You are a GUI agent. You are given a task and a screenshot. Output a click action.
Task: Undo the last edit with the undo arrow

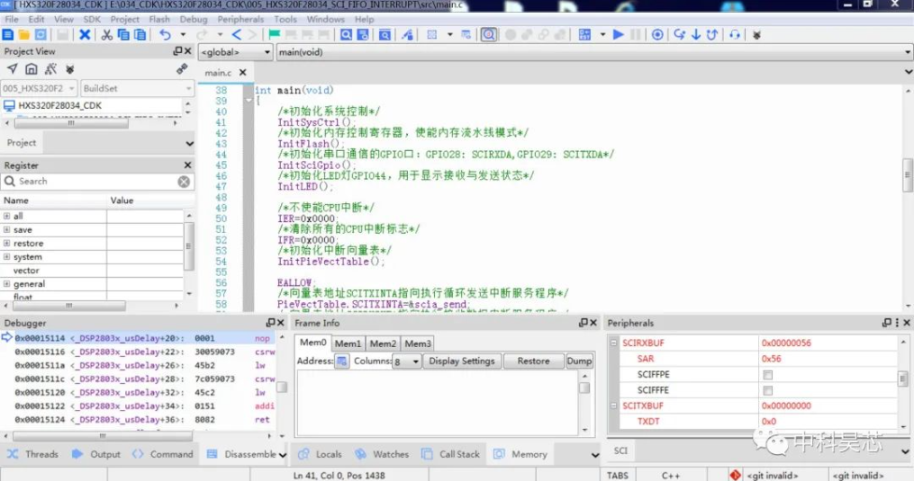tap(166, 35)
